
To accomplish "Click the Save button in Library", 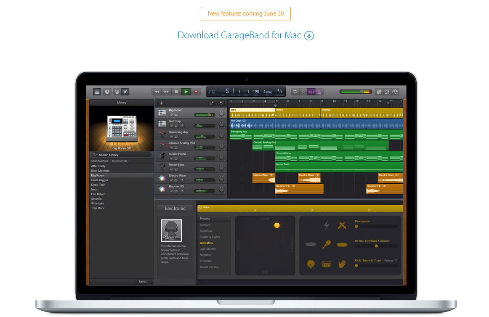I will tap(143, 282).
